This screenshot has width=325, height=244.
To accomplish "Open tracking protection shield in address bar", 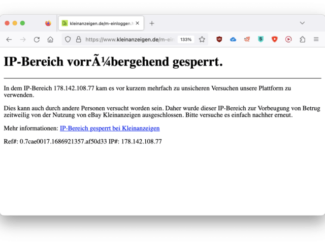I will (x=68, y=40).
